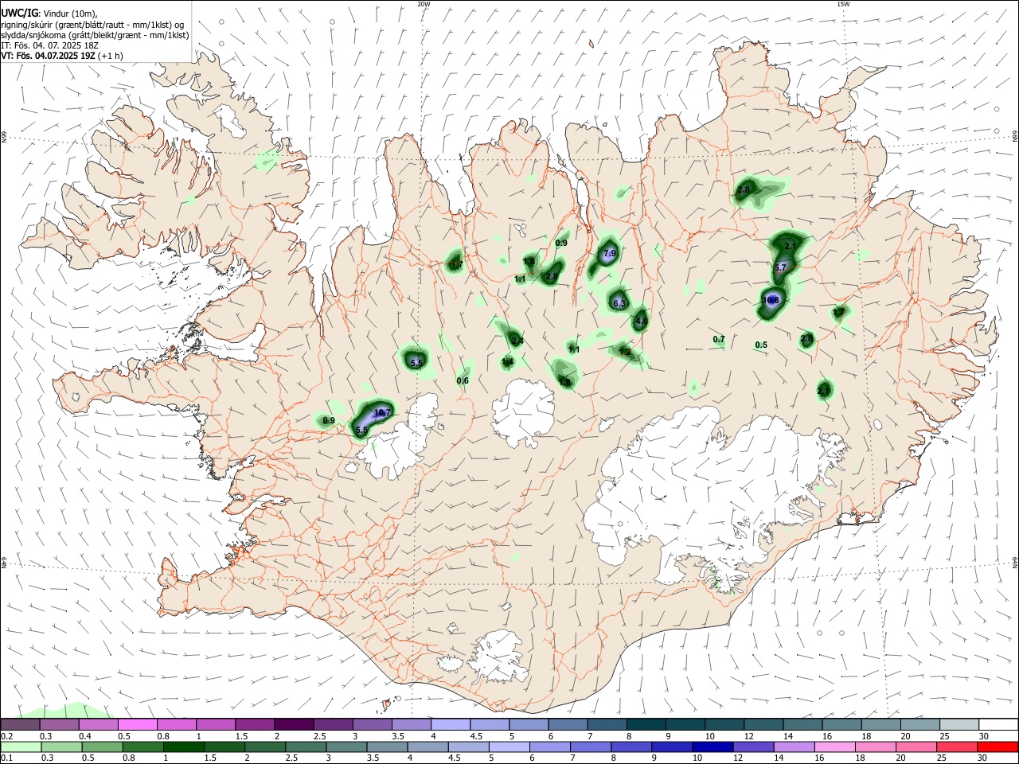Select the 5.7 precipitation value above 10.8
This screenshot has width=1019, height=764.
pyautogui.click(x=780, y=267)
